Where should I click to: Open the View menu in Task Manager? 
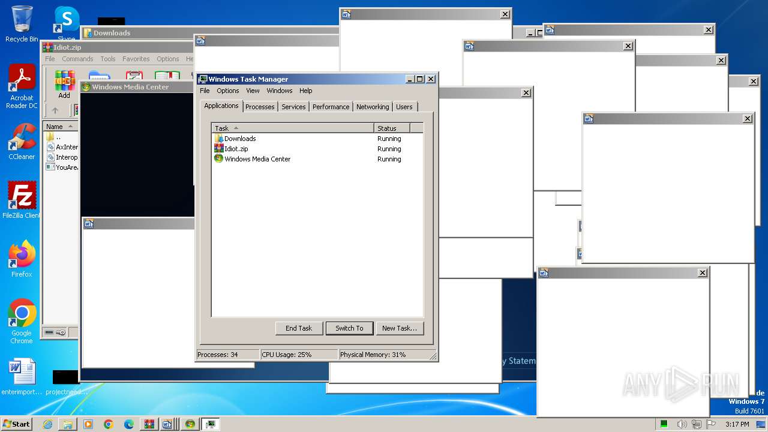253,91
